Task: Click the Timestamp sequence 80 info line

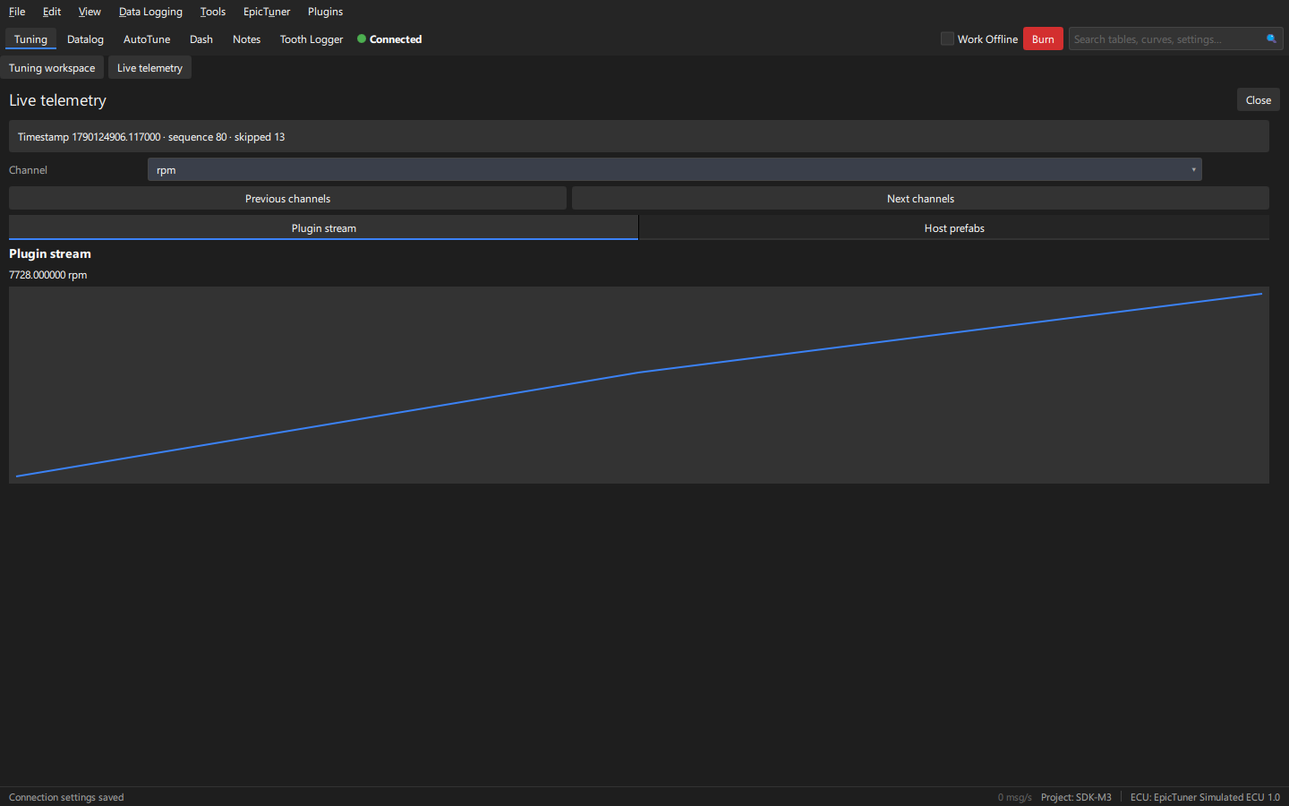Action: coord(639,136)
